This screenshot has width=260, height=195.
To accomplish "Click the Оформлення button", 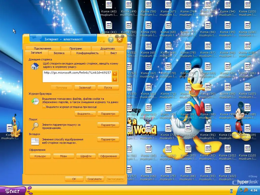I will click(108, 156).
